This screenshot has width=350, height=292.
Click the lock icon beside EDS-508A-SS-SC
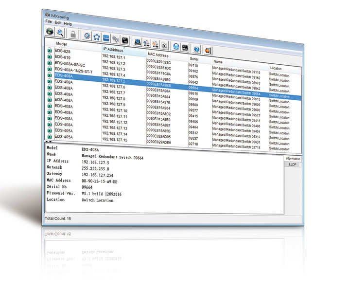(x=49, y=63)
